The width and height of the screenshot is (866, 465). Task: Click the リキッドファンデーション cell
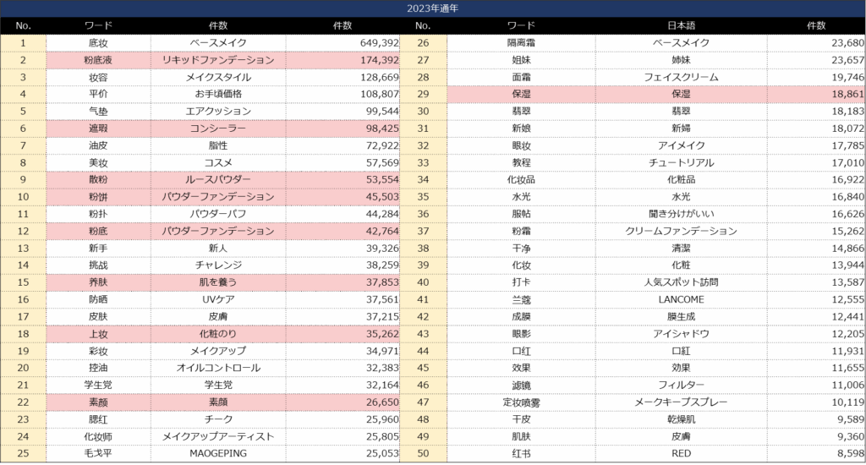click(218, 60)
